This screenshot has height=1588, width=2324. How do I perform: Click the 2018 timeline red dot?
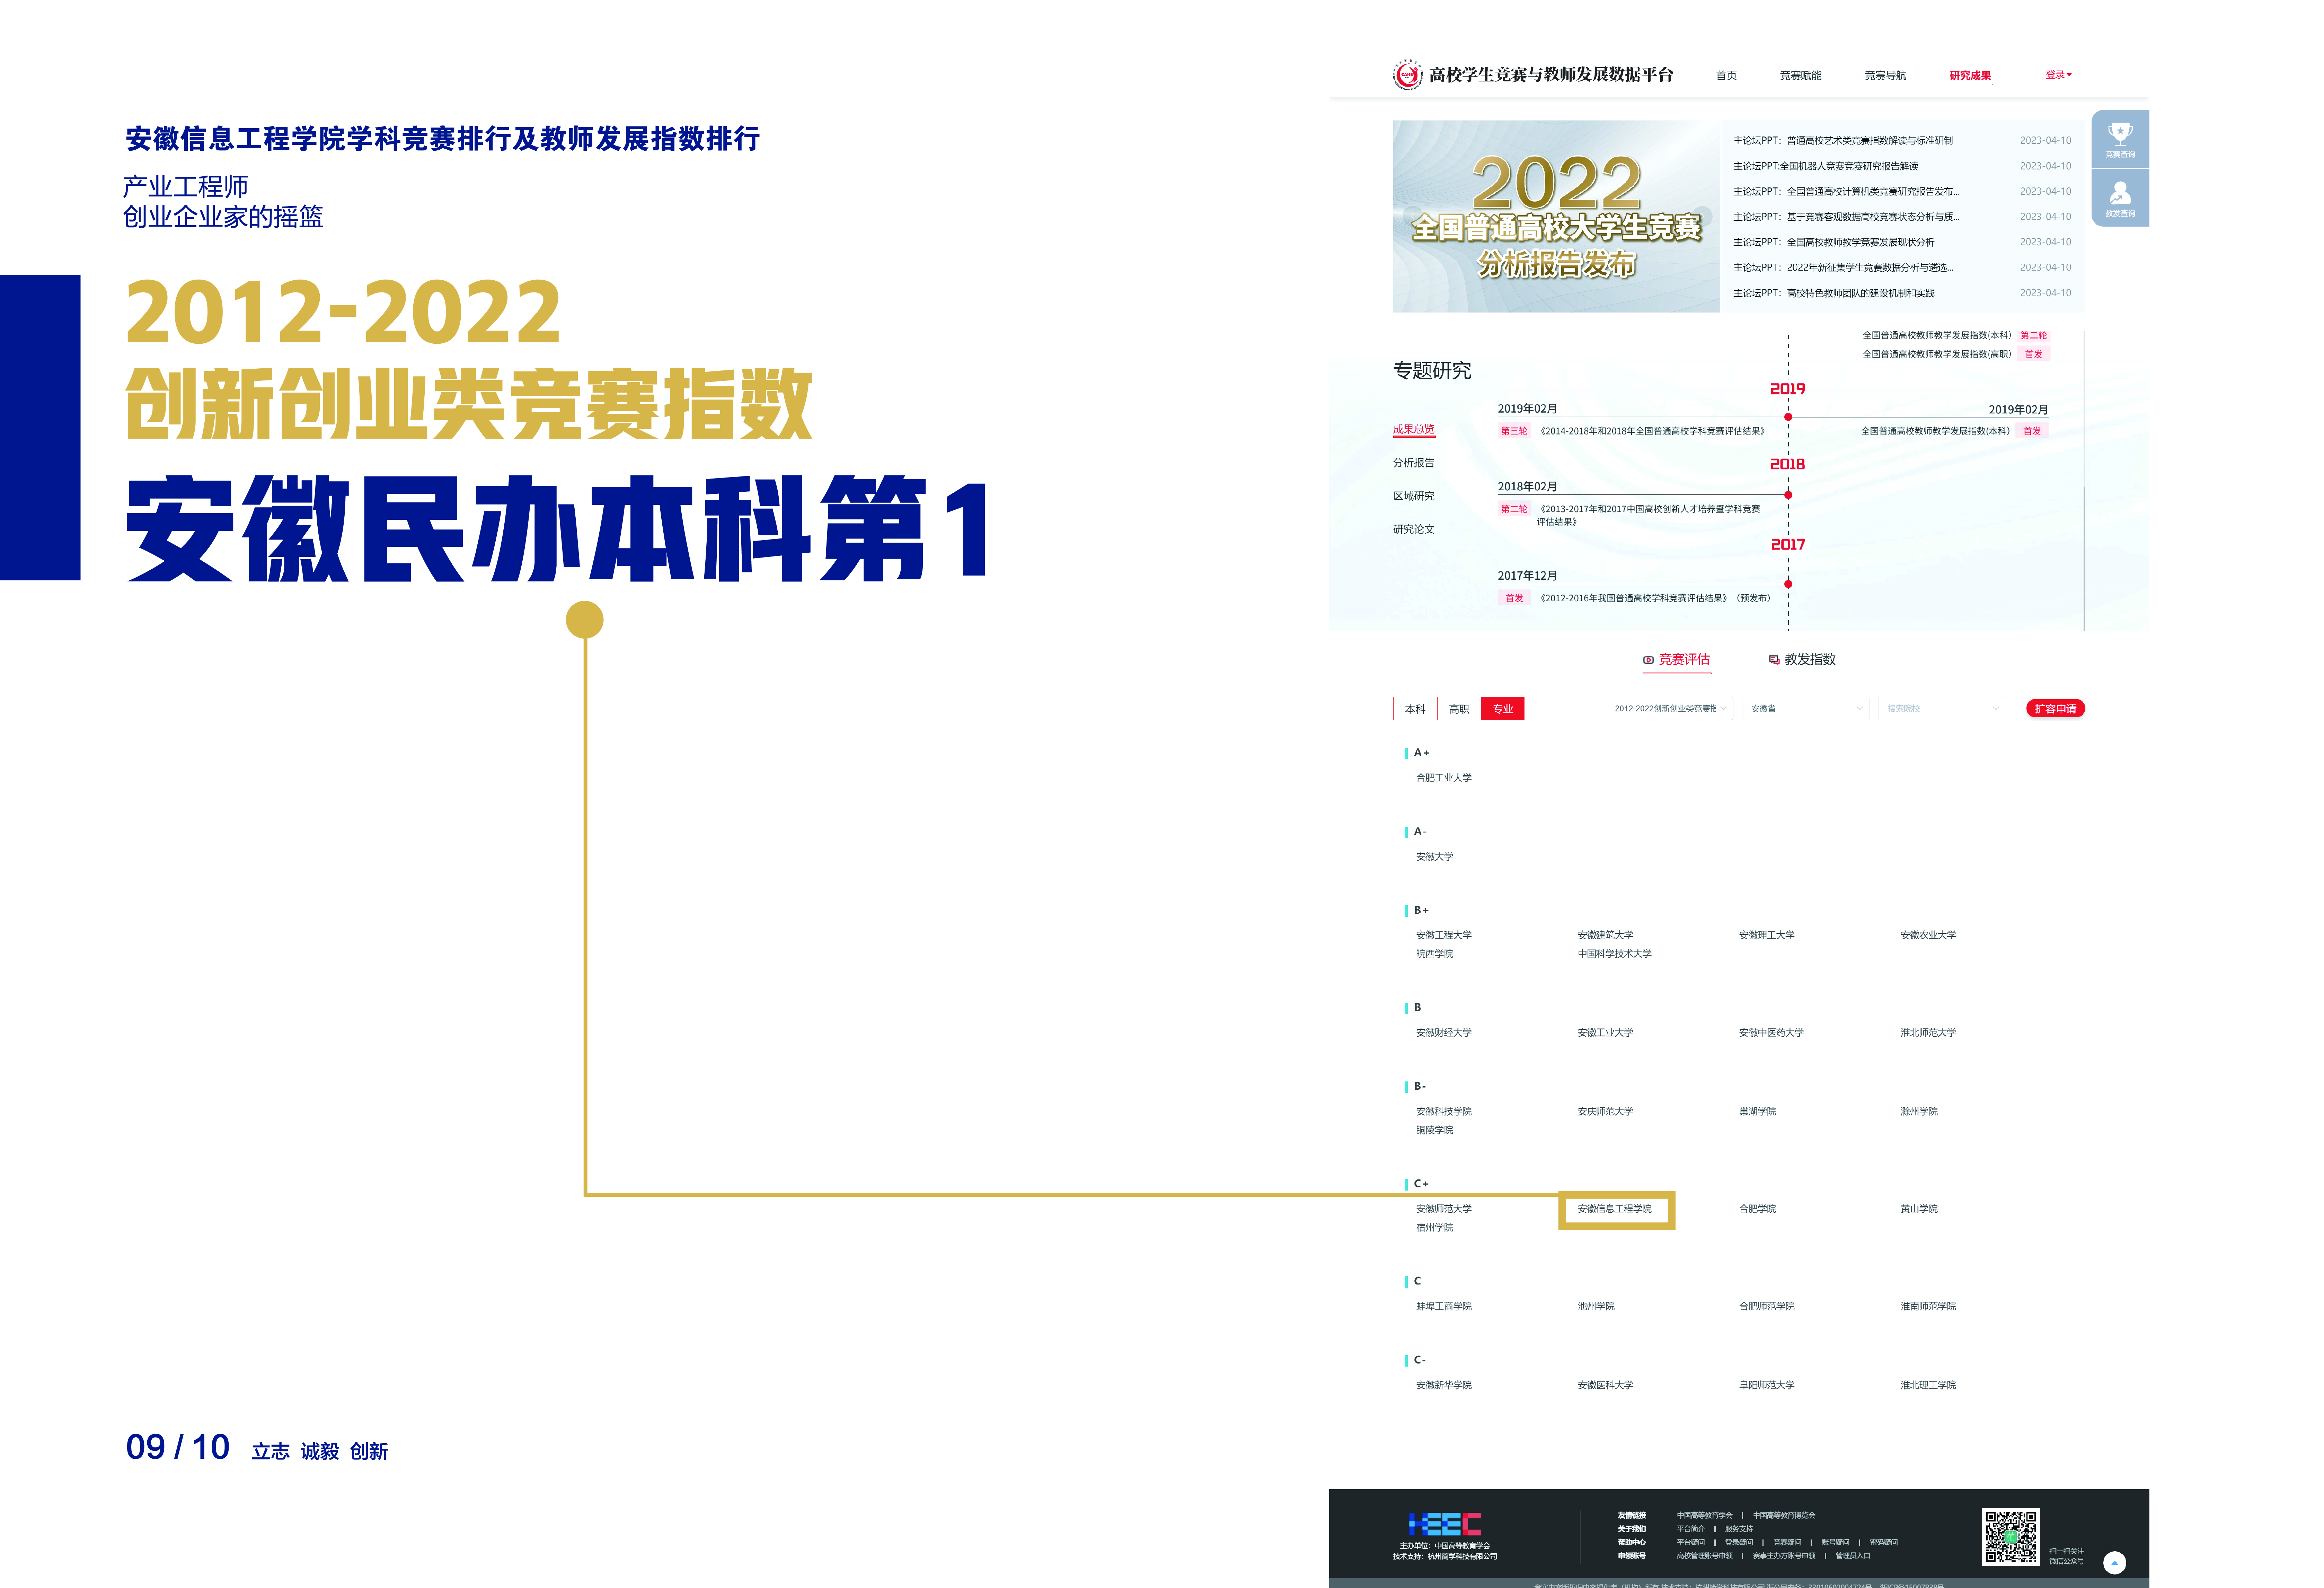(1788, 495)
